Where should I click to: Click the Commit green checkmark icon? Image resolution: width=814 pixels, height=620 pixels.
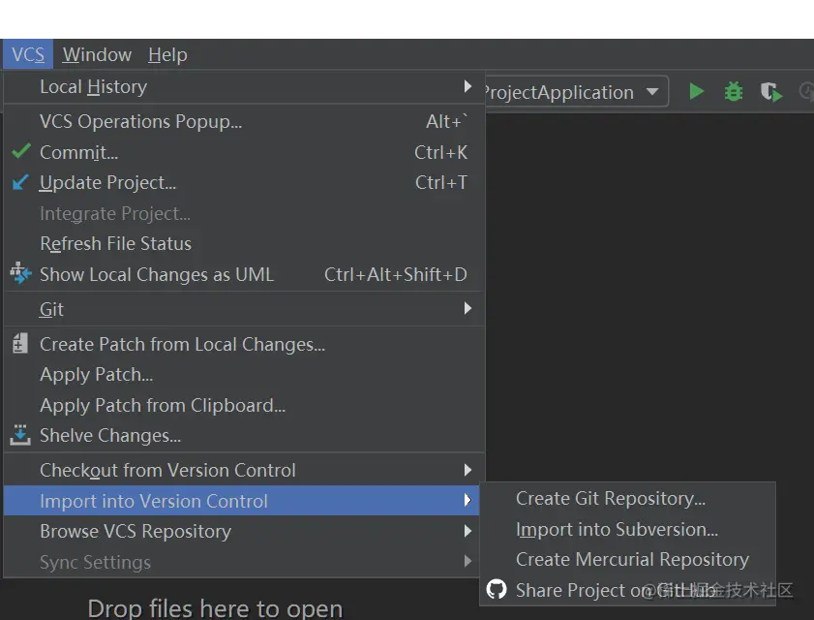[20, 151]
